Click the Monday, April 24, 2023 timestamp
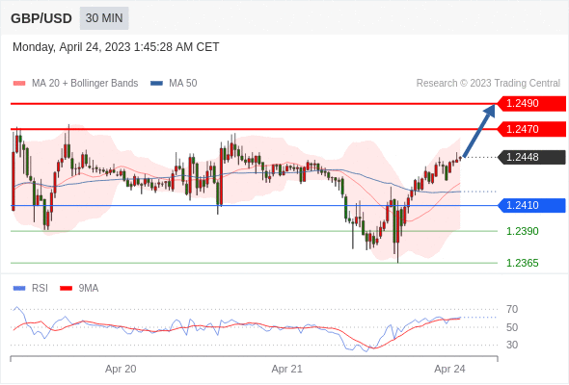Image resolution: width=569 pixels, height=385 pixels. (x=116, y=47)
